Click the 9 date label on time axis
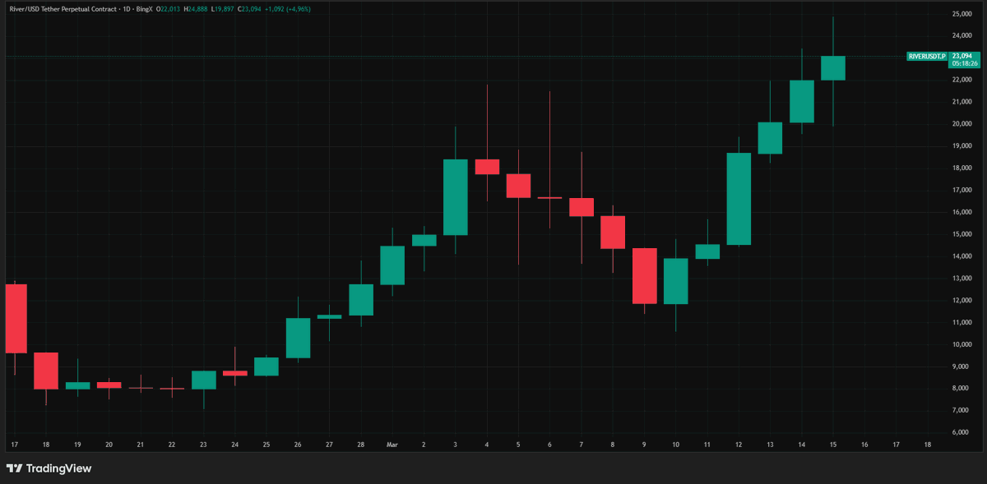Screen dimensions: 987x484 644,445
